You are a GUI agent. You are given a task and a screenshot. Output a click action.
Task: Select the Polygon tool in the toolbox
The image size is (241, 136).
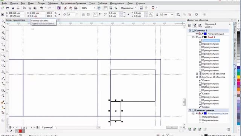(x=3, y=65)
